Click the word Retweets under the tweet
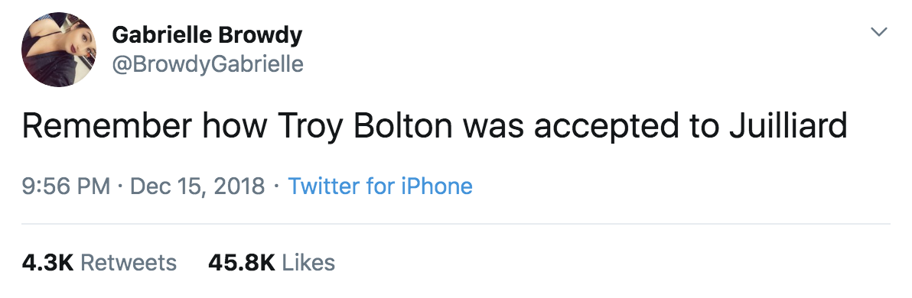 (129, 263)
